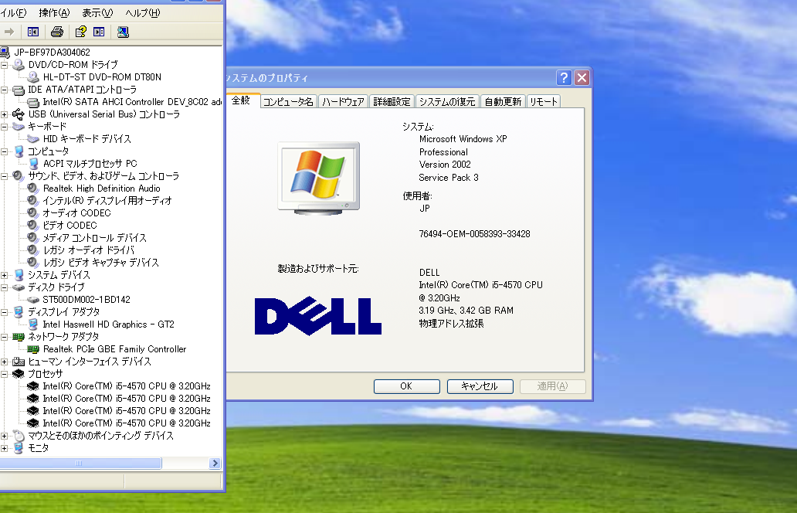Screen dimensions: 797x513
Task: Switch to コンピュータ名 tab
Action: click(288, 102)
